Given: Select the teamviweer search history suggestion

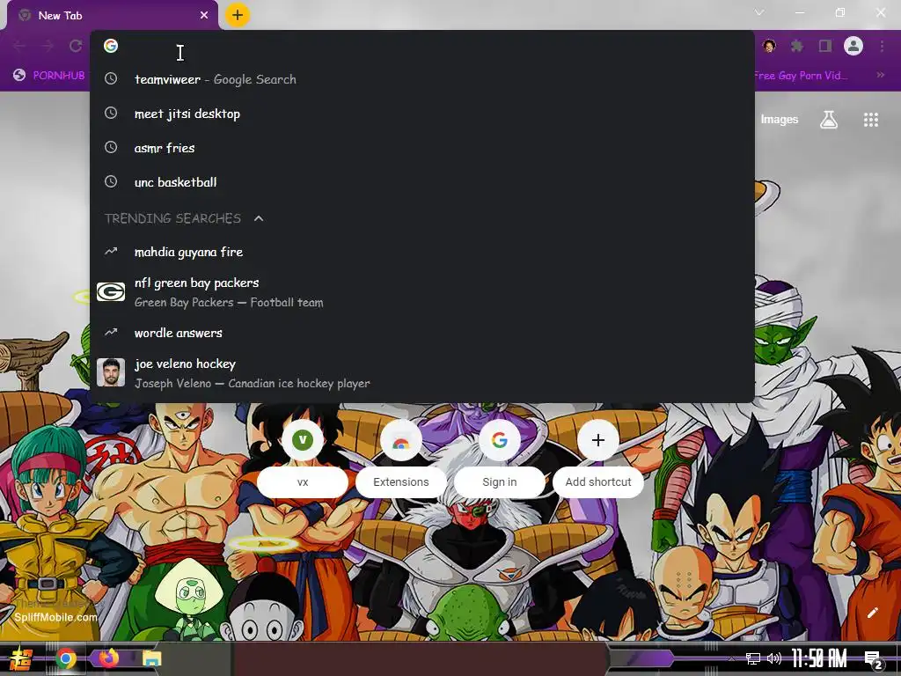Looking at the screenshot, I should tap(421, 79).
